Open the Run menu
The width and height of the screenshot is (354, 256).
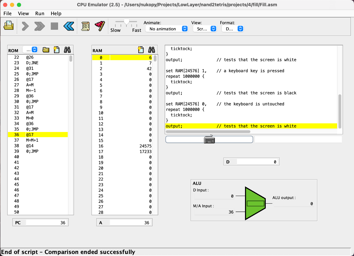click(40, 13)
